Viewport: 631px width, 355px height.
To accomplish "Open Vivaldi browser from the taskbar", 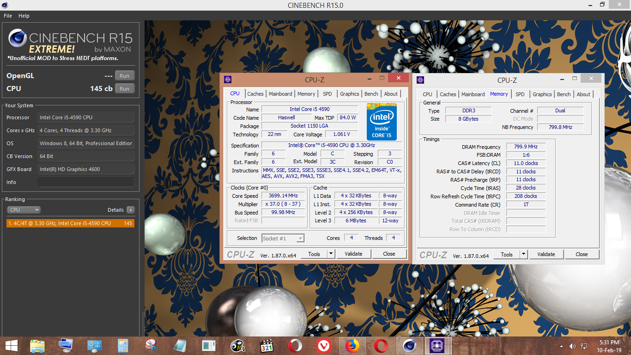I will pos(324,345).
